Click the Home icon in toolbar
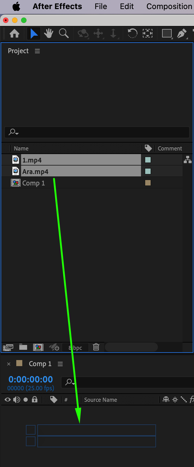The image size is (194, 467). tap(14, 33)
